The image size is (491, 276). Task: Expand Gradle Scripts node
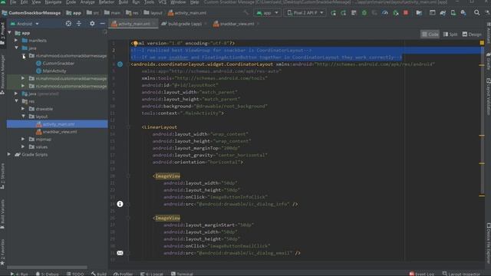click(9, 154)
